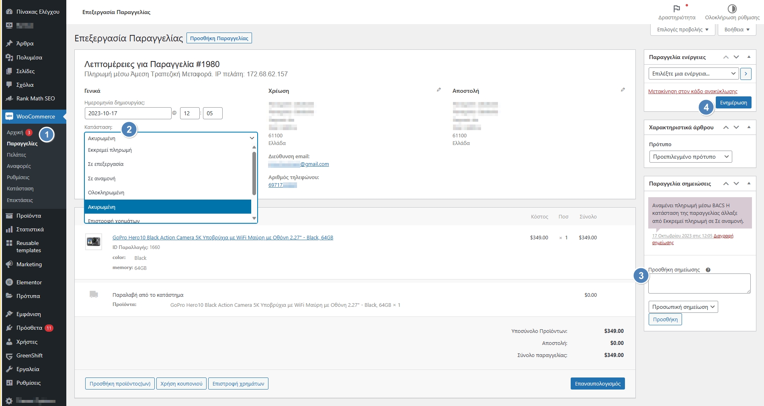Click the pencil icon to edit Αποστολή
The image size is (764, 406).
click(623, 90)
